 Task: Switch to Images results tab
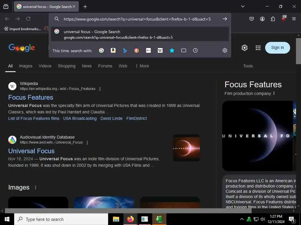pos(26,66)
